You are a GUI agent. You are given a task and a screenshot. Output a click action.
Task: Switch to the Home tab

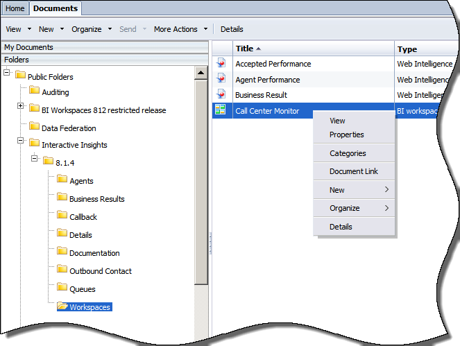point(15,8)
